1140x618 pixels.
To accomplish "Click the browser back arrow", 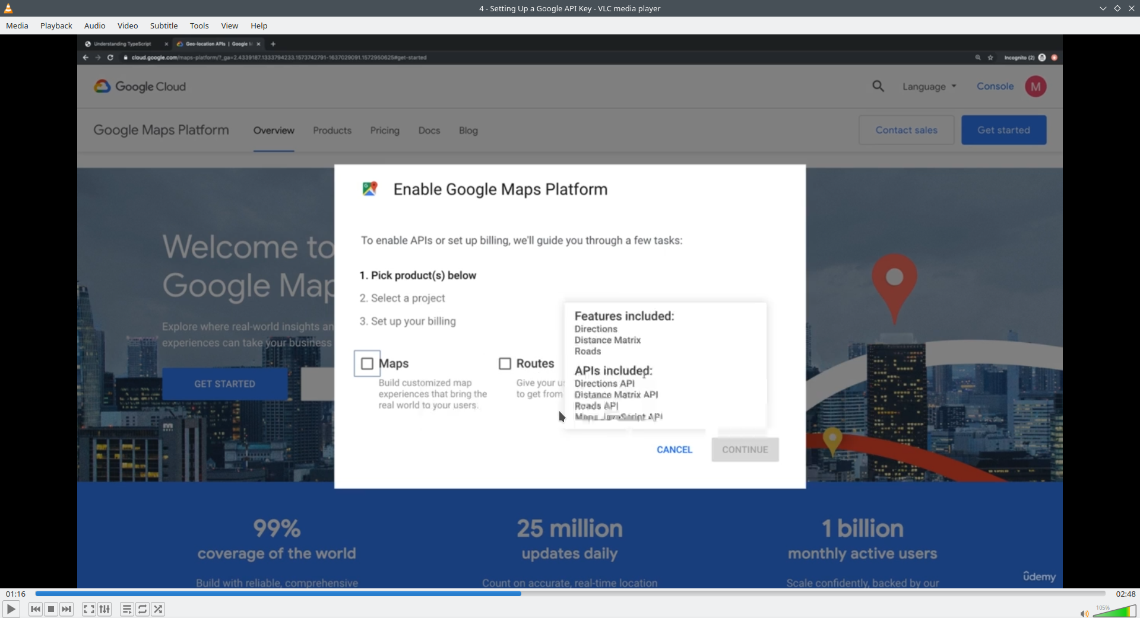I will 85,58.
